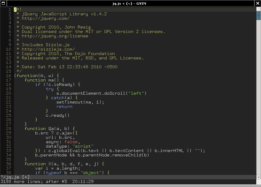Screen dimensions: 261x187
Task: Click the 'Copyright 2010, John Resig' line
Action: 56,27
